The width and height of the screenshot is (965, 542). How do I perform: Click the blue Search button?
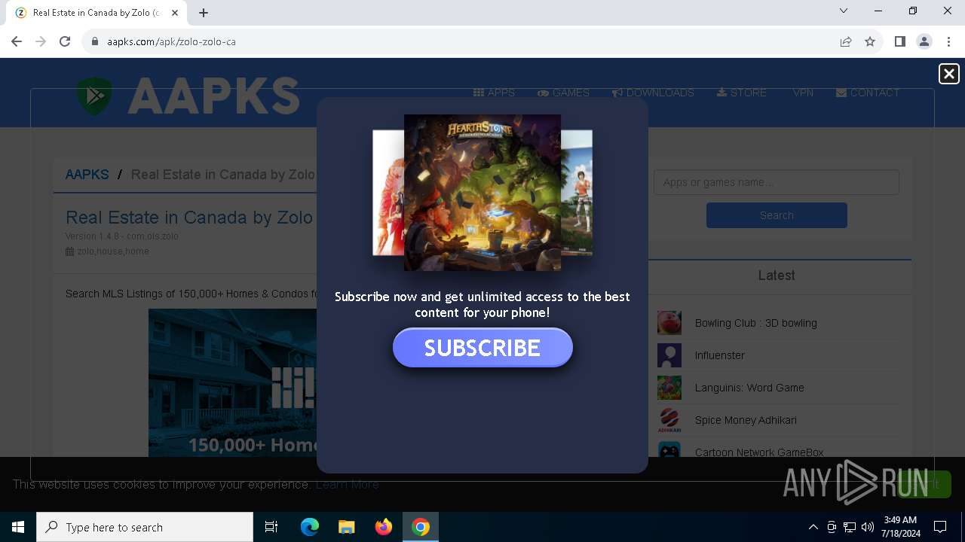pos(777,215)
